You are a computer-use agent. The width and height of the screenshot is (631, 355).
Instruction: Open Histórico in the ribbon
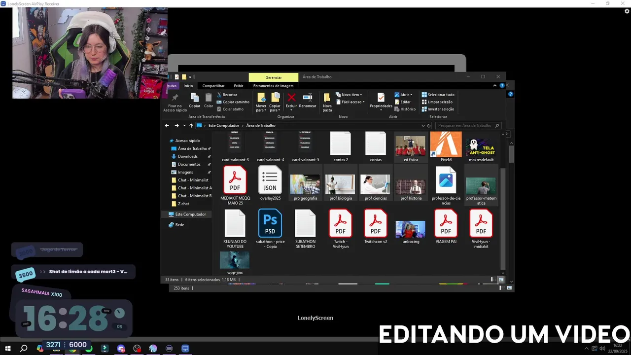click(405, 109)
